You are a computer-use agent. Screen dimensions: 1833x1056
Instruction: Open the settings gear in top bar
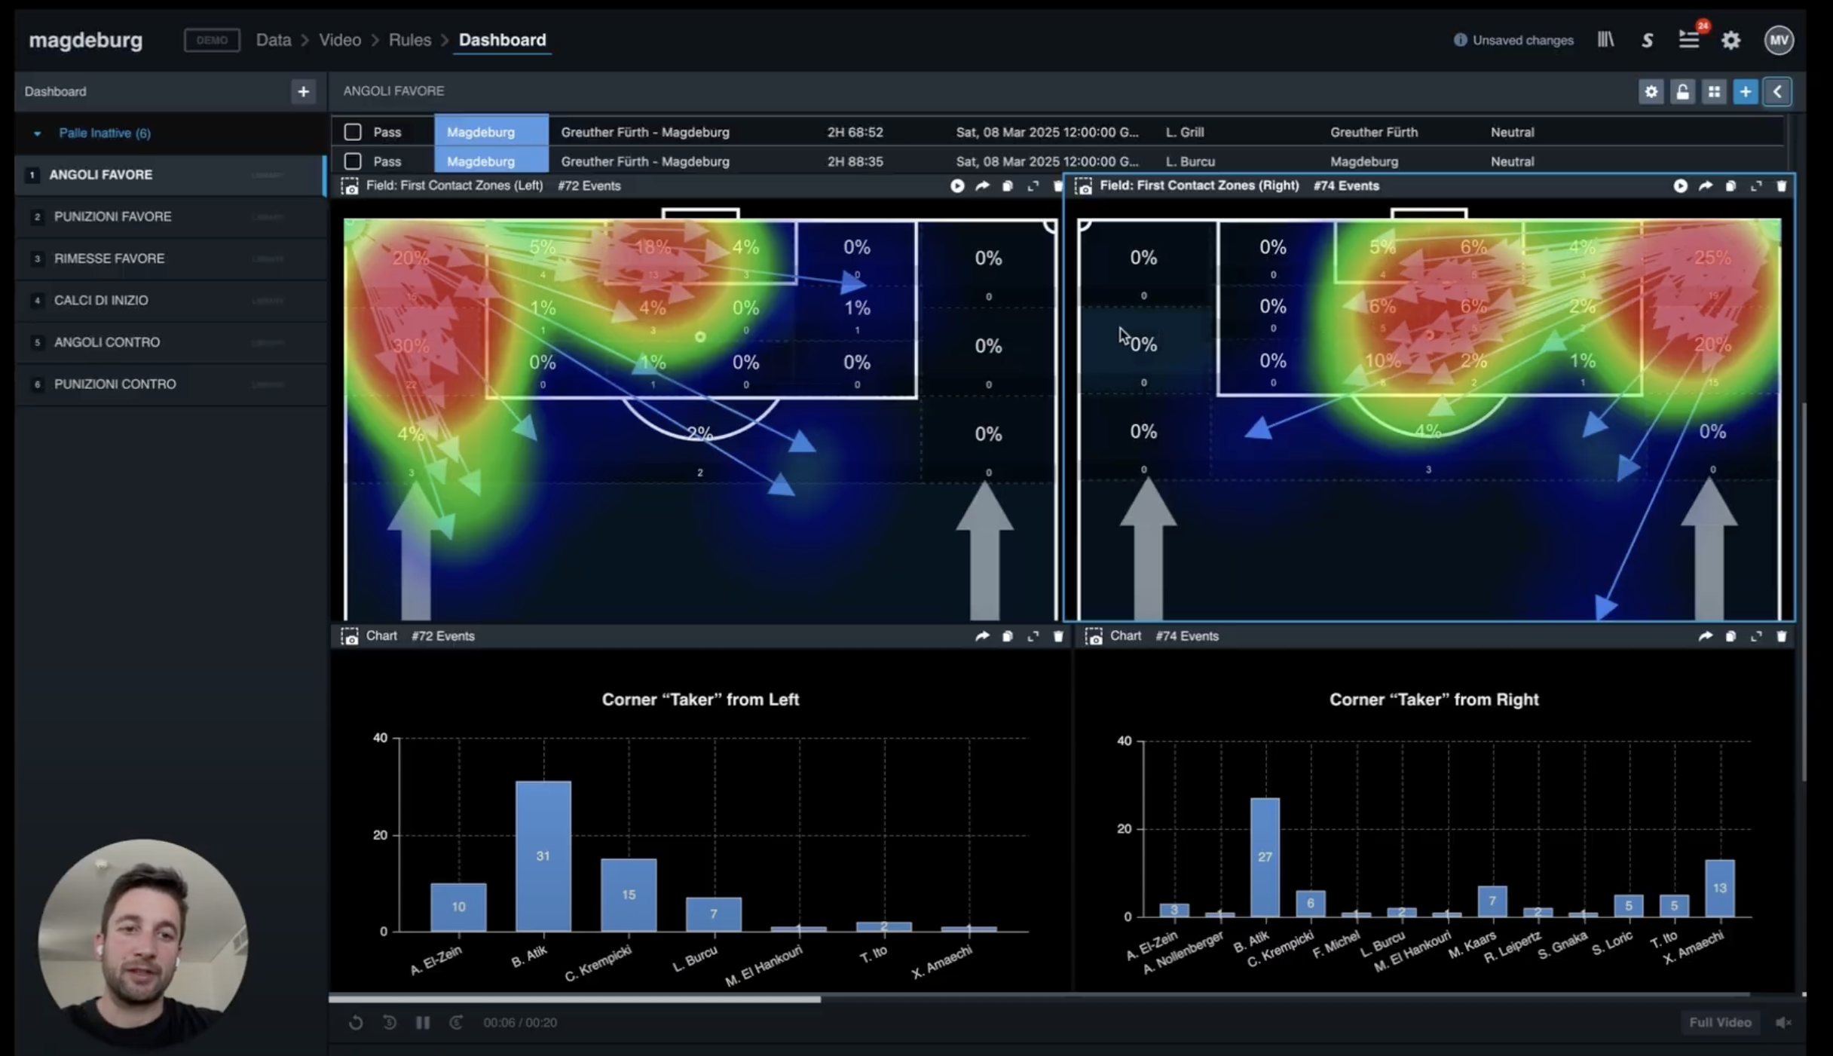(x=1730, y=40)
